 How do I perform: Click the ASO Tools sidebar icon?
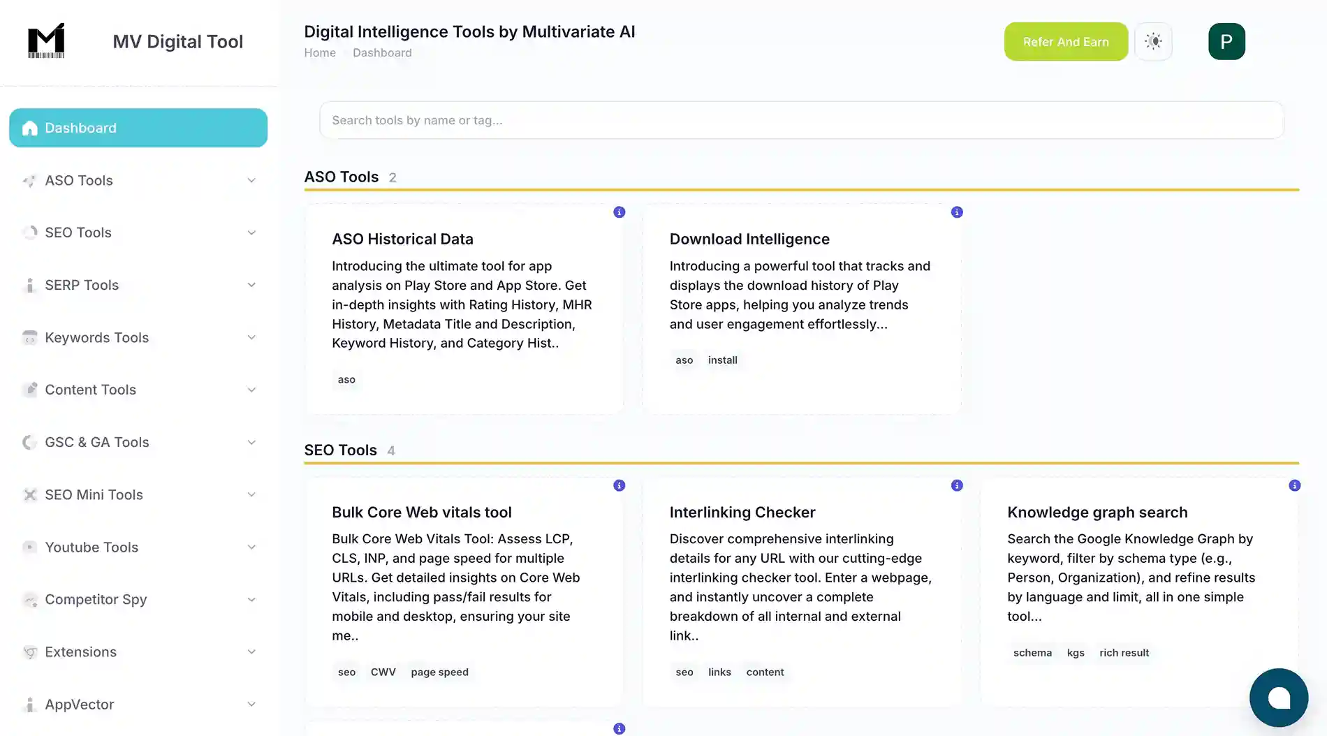[x=29, y=181]
